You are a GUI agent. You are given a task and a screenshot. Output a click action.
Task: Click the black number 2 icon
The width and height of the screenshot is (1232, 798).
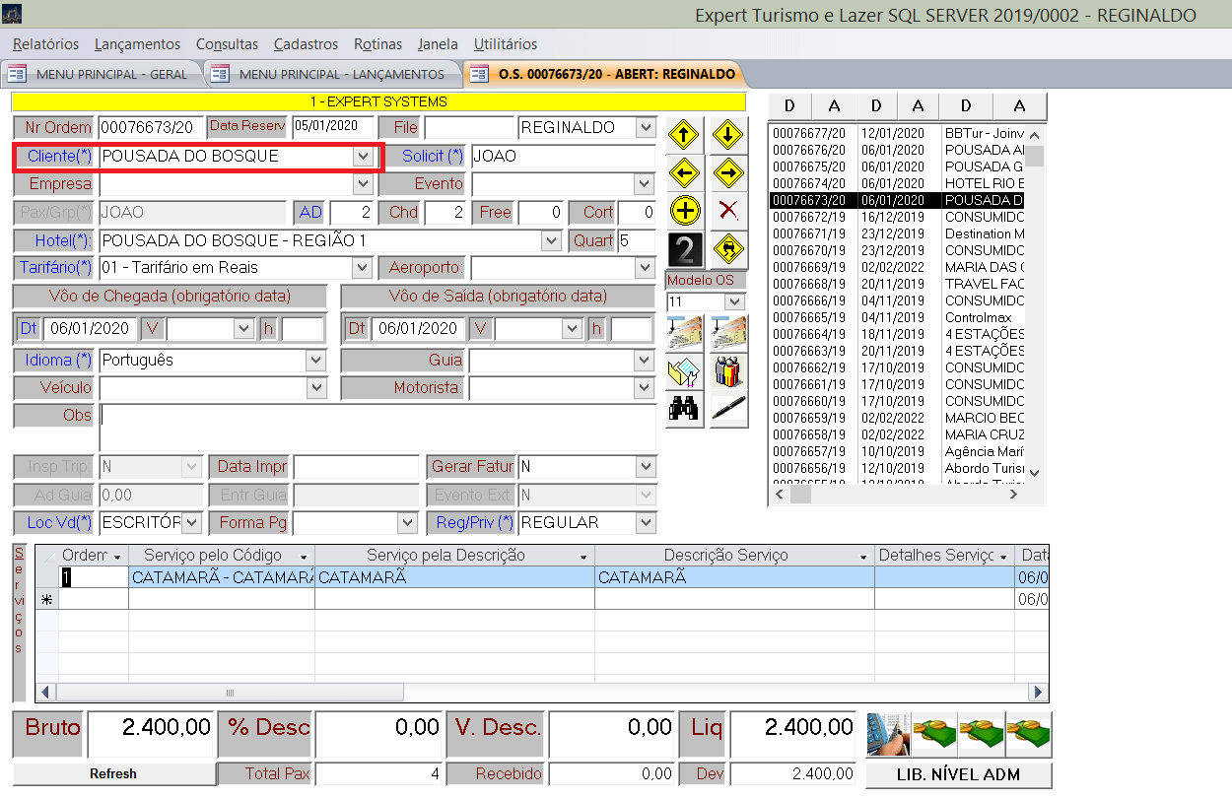pos(684,249)
